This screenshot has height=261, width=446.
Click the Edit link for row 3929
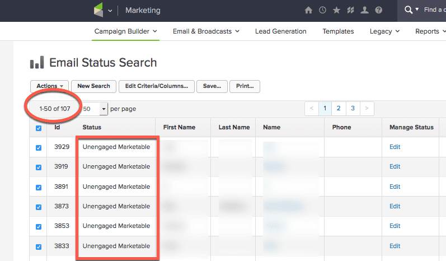click(x=395, y=147)
